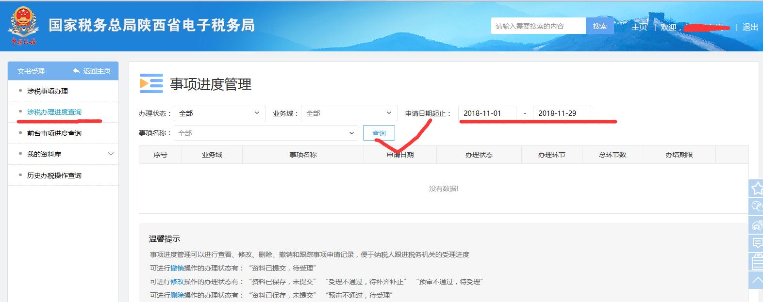Click the 没有数据! message
The image size is (763, 302).
(444, 189)
